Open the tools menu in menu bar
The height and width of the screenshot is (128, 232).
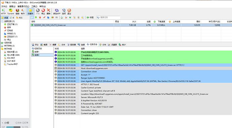(34, 6)
